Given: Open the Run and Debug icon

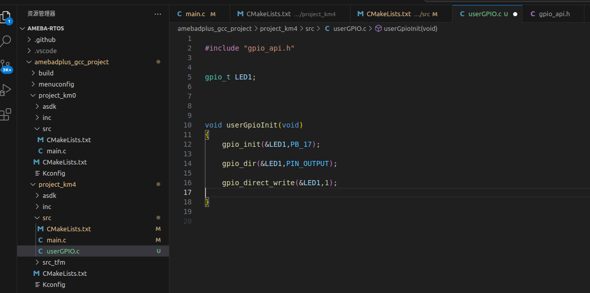Looking at the screenshot, I should click(5, 90).
